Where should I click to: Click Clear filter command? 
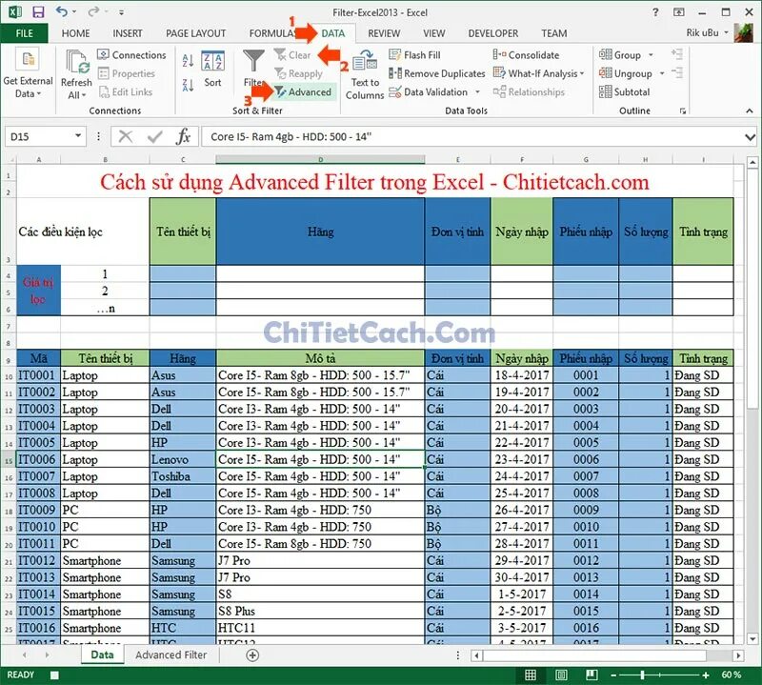coord(292,55)
